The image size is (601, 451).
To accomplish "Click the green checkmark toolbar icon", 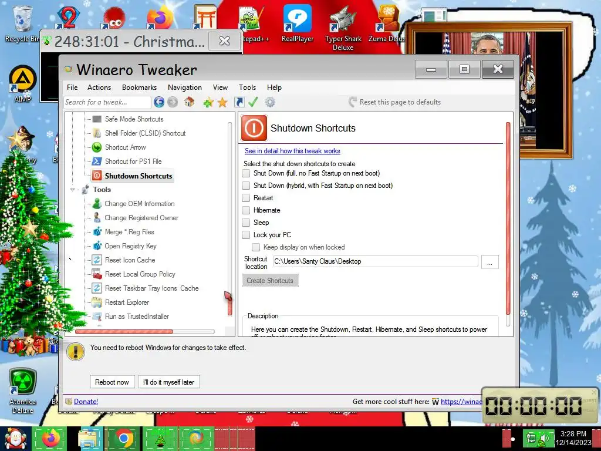I will click(253, 102).
